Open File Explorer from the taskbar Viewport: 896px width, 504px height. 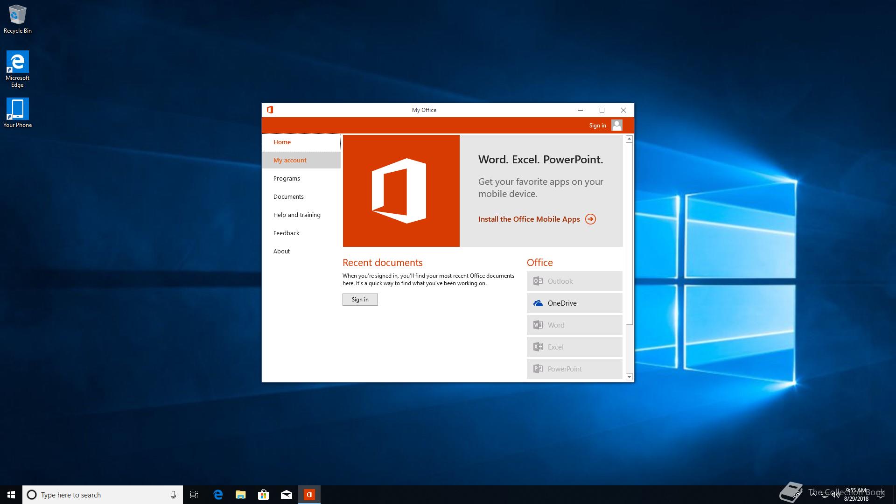(x=241, y=495)
